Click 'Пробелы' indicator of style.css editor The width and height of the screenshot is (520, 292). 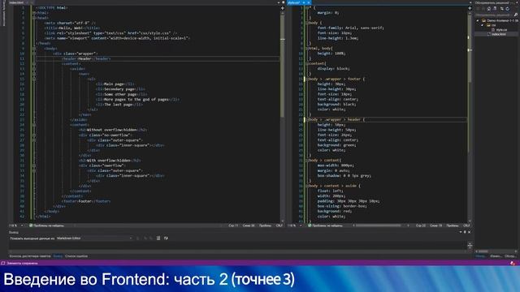[453, 225]
